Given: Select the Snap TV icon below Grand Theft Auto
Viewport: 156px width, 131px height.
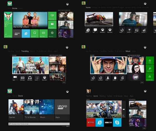Looking at the screenshot, I should (37, 78).
